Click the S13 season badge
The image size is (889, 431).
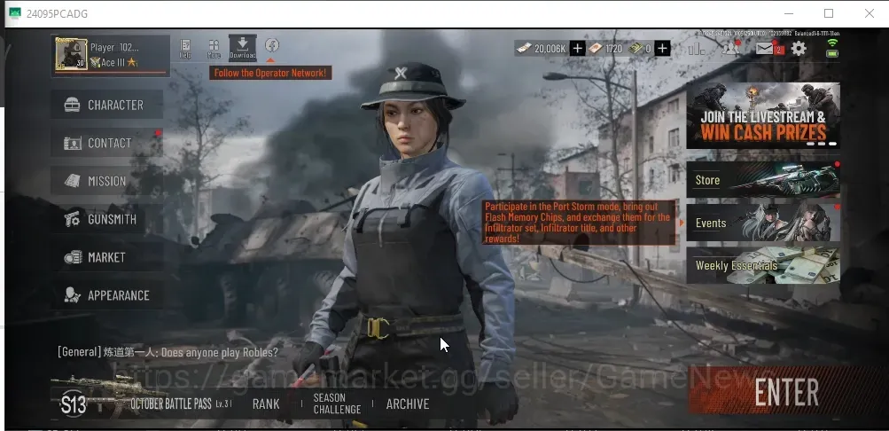[74, 404]
